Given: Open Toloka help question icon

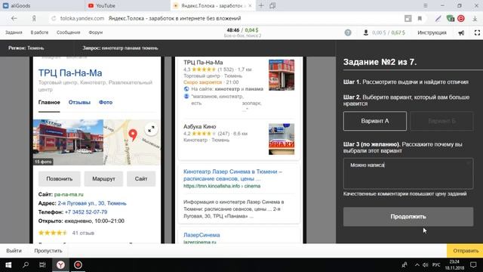Looking at the screenshot, I should click(x=348, y=32).
